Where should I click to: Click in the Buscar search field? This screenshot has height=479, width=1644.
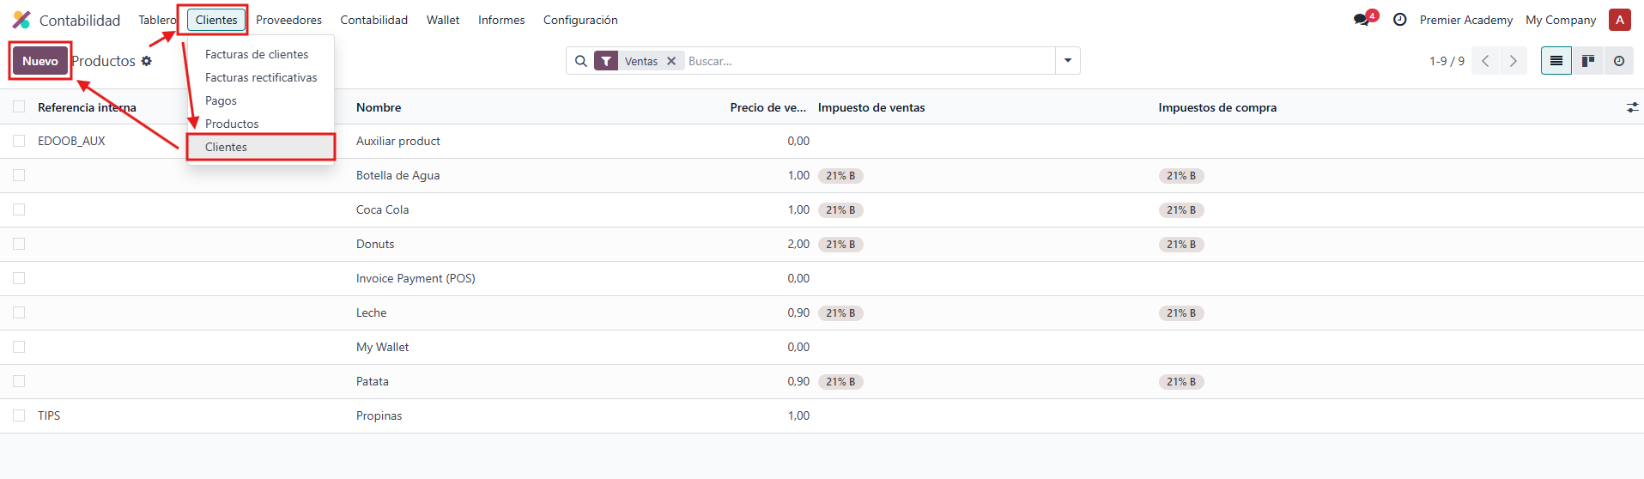(867, 61)
